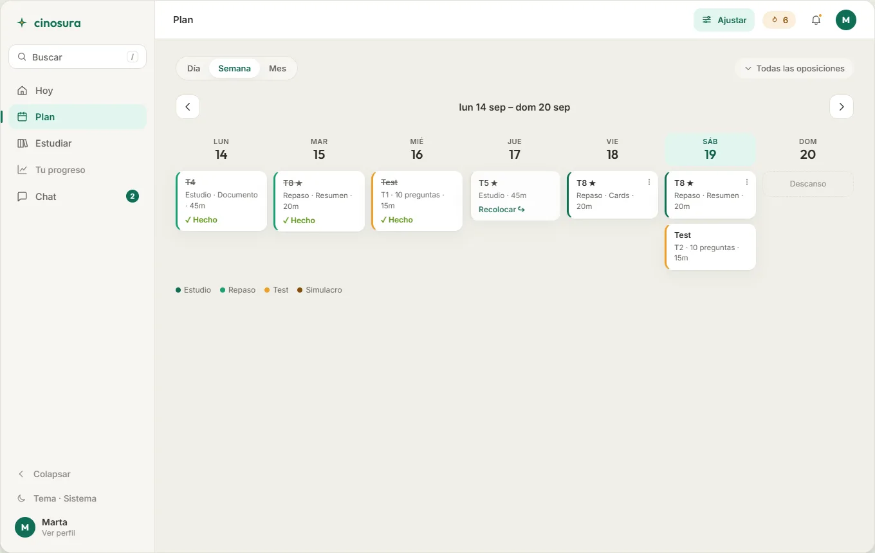Toggle Tema · Sistema setting
This screenshot has width=875, height=553.
[x=57, y=498]
